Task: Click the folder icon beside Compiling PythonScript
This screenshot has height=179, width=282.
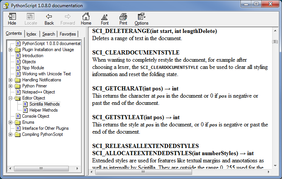Action: coord(17,134)
